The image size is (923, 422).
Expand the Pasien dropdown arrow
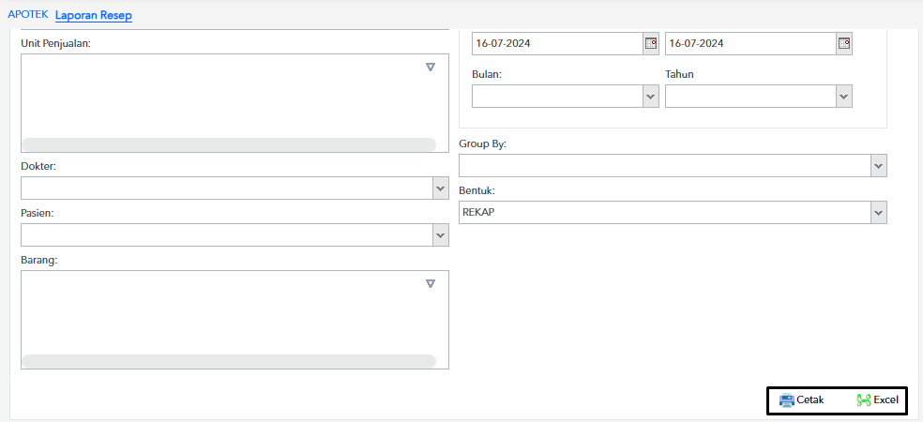[x=441, y=234]
